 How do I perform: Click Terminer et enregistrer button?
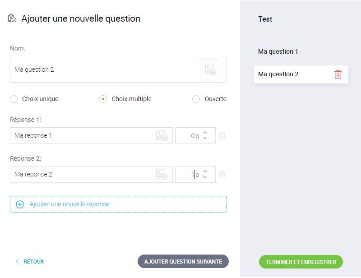click(301, 262)
